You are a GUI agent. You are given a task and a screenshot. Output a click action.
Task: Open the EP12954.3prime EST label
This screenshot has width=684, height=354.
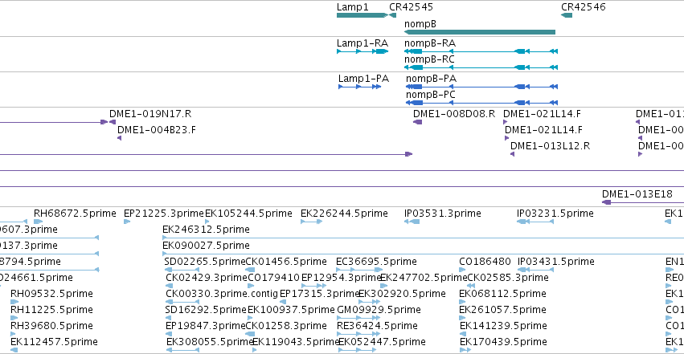click(342, 278)
